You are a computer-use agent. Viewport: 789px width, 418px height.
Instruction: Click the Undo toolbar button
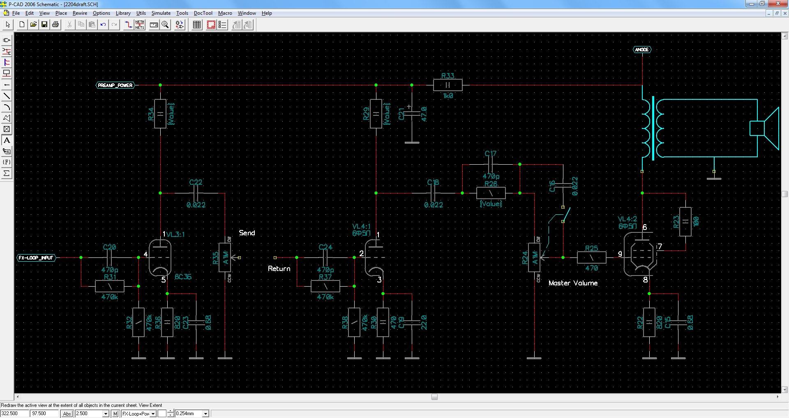point(103,25)
